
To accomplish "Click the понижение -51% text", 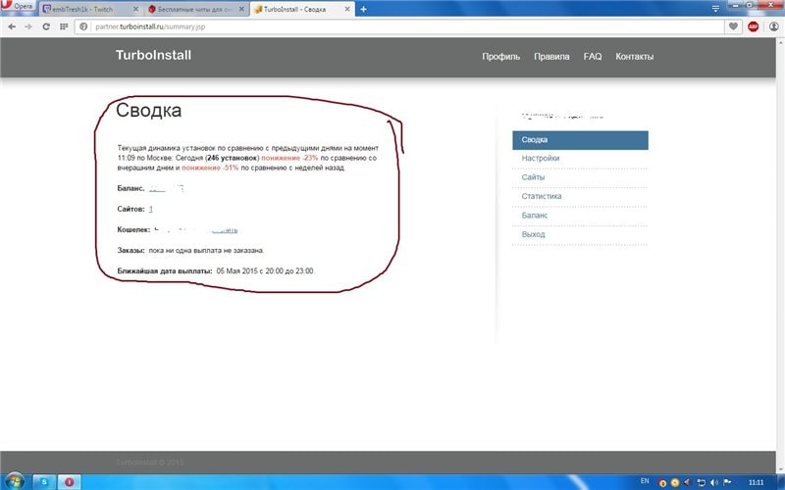I will [x=210, y=168].
